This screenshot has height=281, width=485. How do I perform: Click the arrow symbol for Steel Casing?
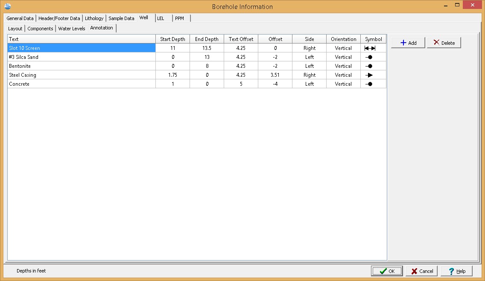point(369,75)
